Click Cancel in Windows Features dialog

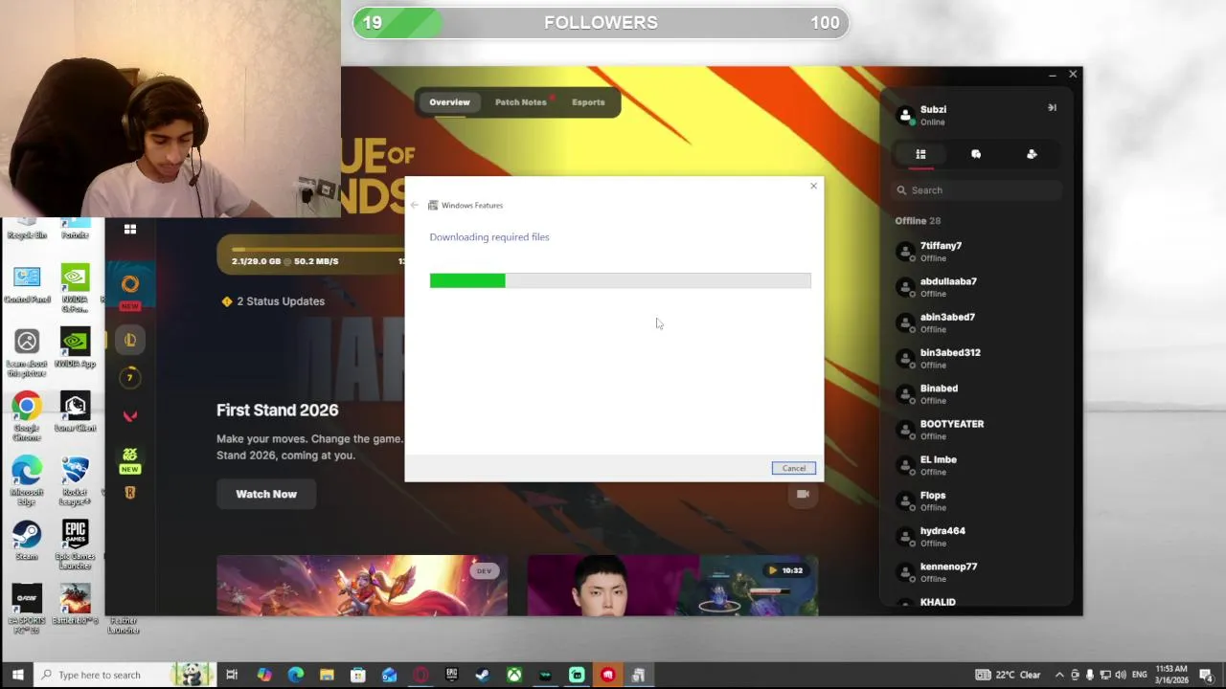(x=794, y=468)
